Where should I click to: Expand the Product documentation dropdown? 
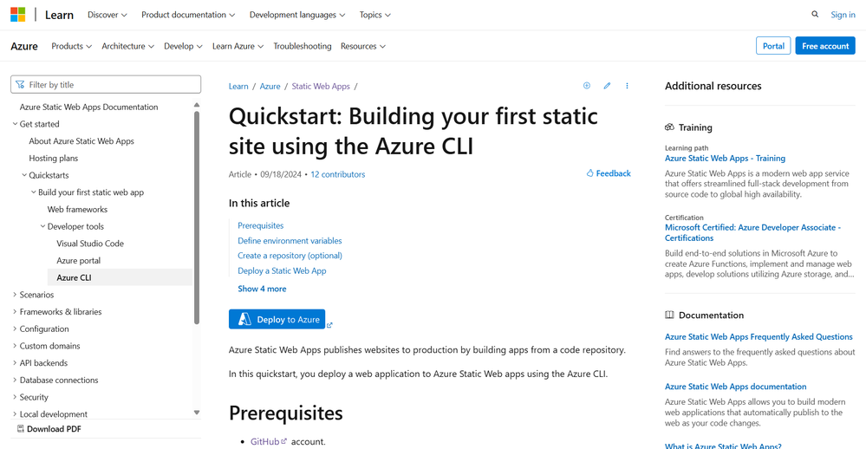(188, 15)
